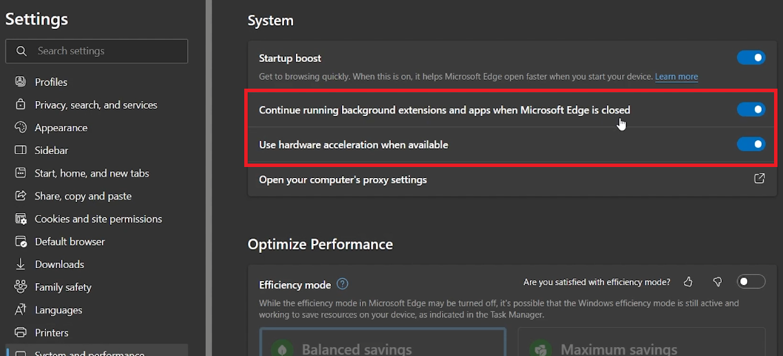This screenshot has width=783, height=356.
Task: Click the efficiency mode help question icon
Action: click(343, 284)
